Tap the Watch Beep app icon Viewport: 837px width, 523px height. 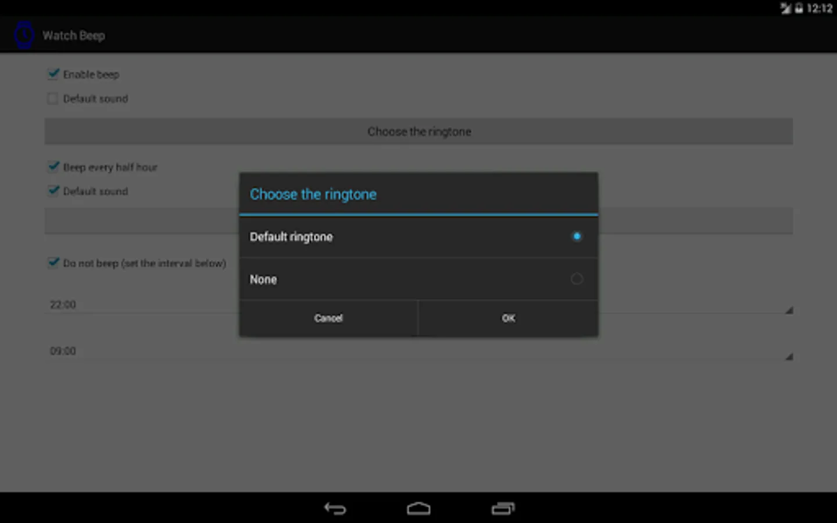pyautogui.click(x=24, y=35)
